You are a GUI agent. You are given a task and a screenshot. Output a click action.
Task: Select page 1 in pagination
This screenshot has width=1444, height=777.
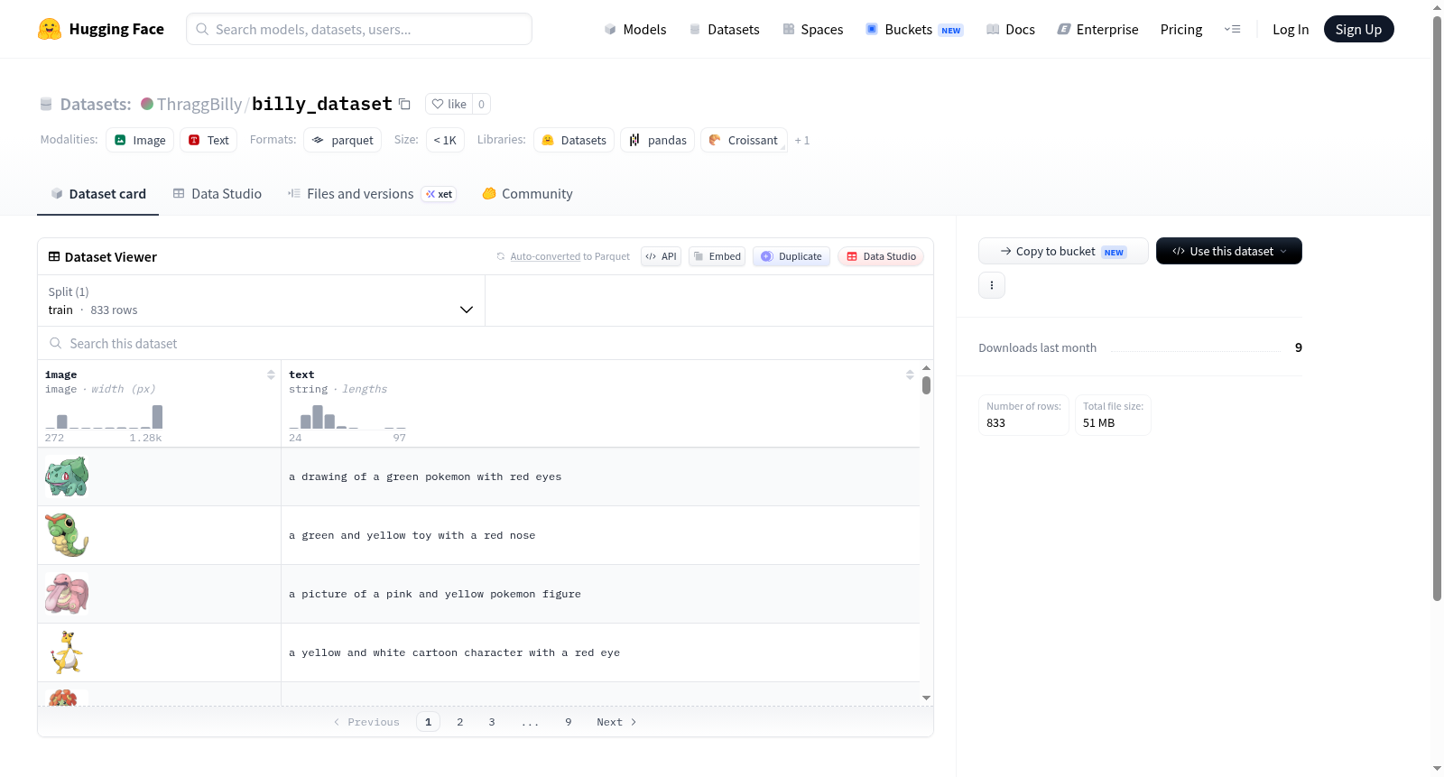coord(429,722)
